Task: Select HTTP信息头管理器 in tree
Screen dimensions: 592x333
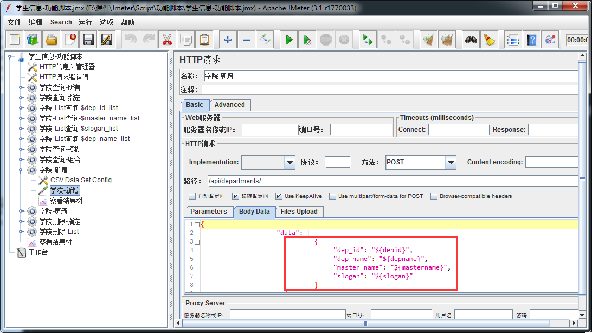Action: [67, 67]
